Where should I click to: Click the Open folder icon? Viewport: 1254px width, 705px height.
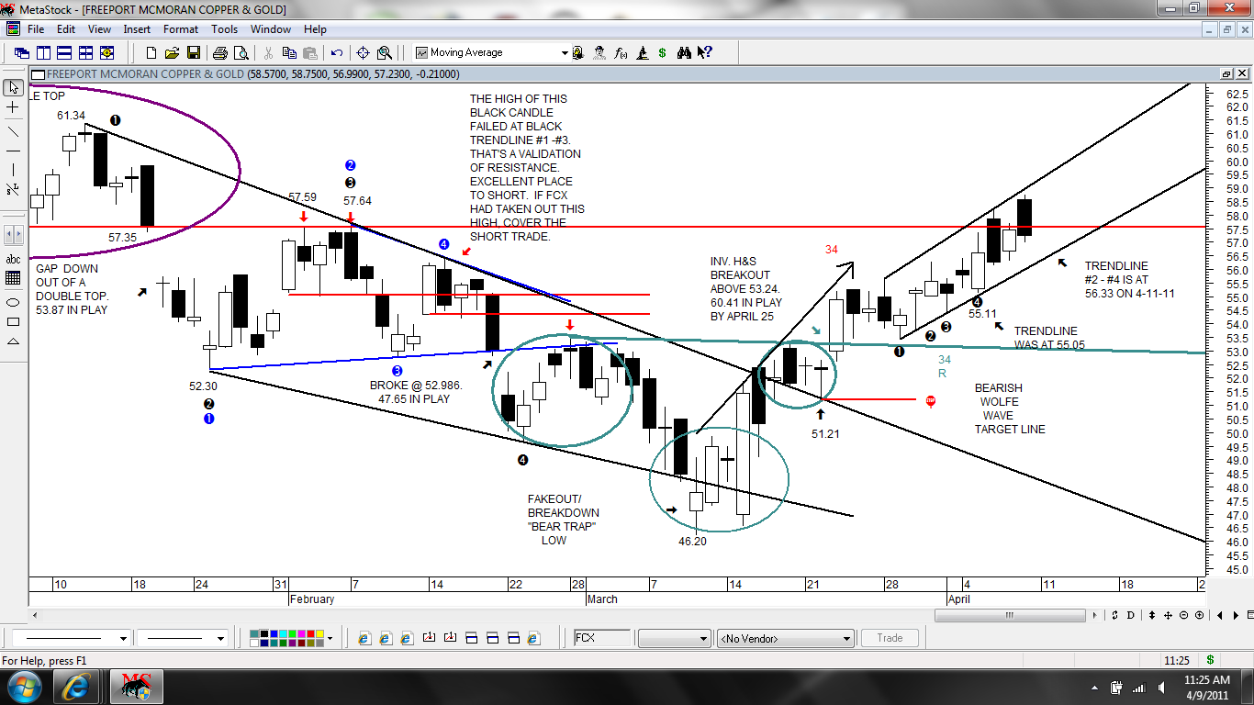(x=172, y=52)
